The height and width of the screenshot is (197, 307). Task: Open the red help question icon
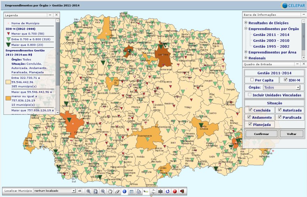coord(175,191)
